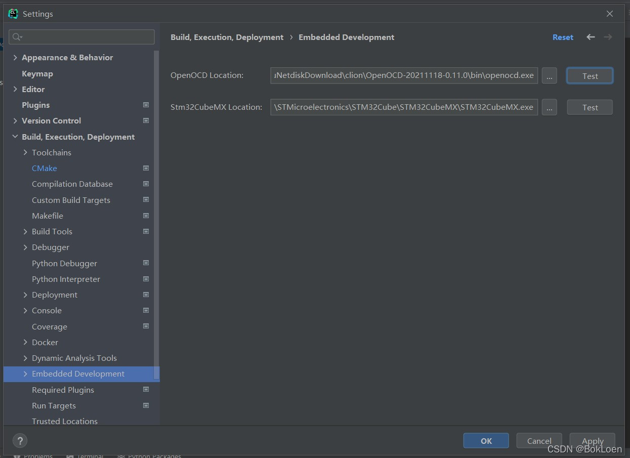The height and width of the screenshot is (458, 630).
Task: Open the help question mark button
Action: tap(20, 440)
